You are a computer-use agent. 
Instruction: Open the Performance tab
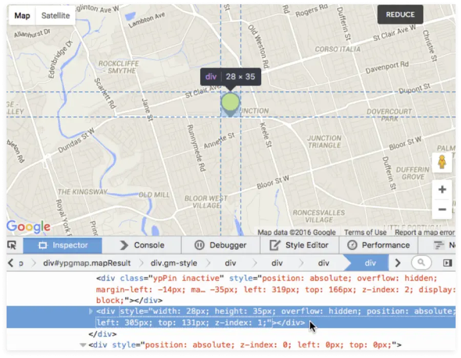pos(379,245)
